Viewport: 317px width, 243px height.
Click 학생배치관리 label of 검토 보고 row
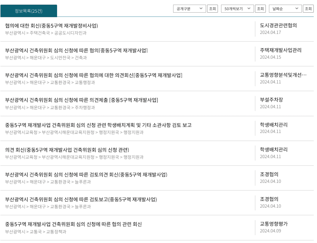(274, 125)
